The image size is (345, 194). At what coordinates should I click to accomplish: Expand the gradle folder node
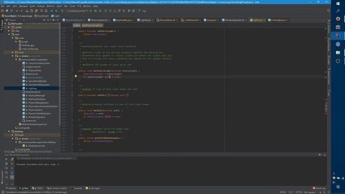pyautogui.click(x=9, y=27)
